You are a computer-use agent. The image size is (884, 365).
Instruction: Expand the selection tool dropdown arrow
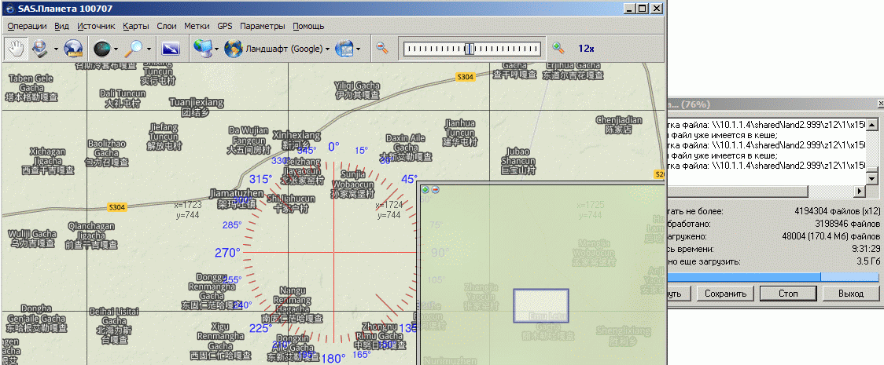[x=56, y=49]
